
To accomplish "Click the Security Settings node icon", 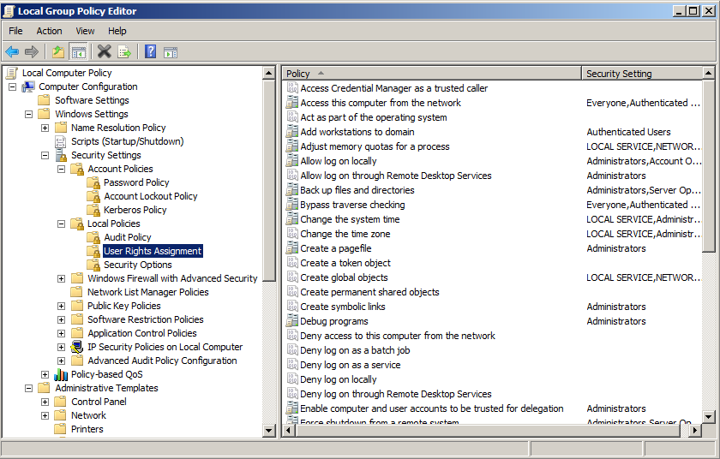I will tap(61, 156).
